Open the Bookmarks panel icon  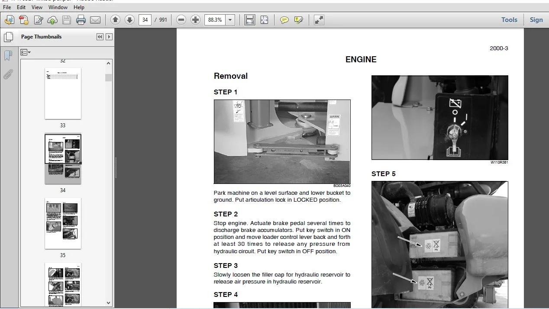(8, 56)
